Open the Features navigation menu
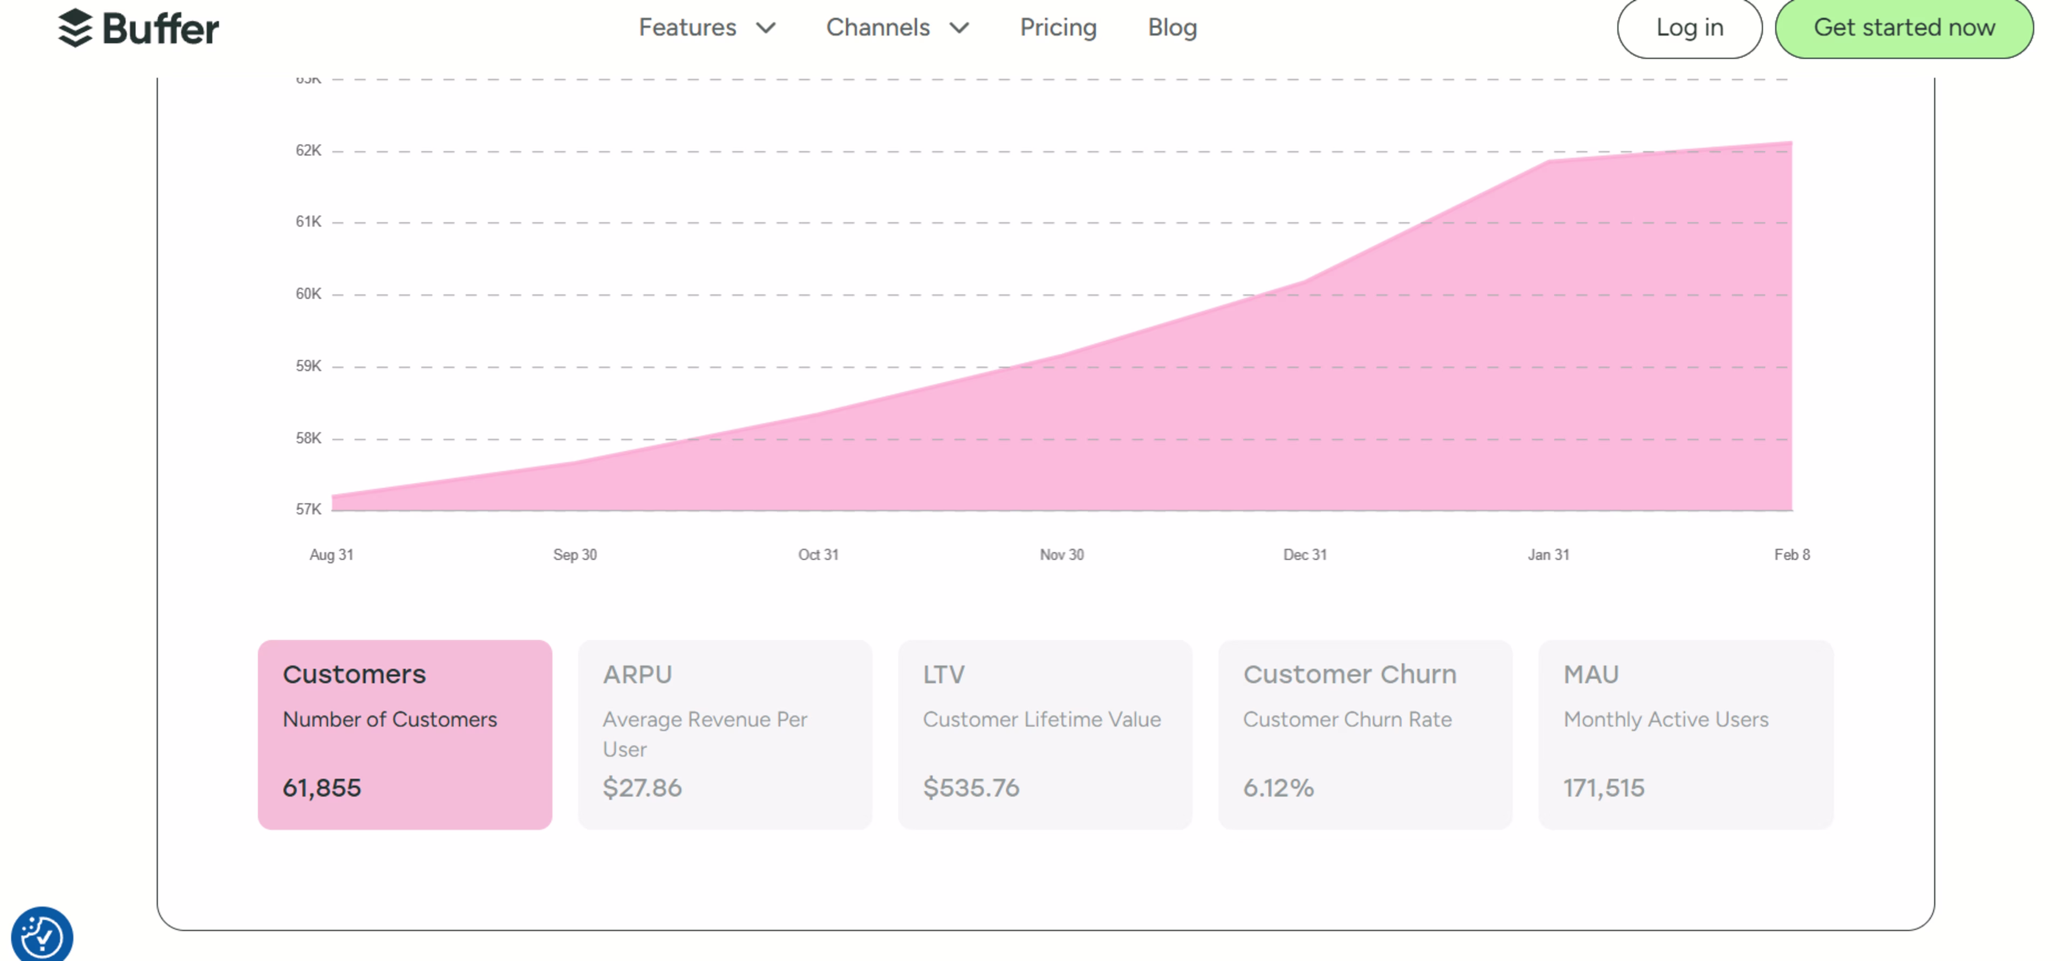This screenshot has height=961, width=2072. (706, 28)
